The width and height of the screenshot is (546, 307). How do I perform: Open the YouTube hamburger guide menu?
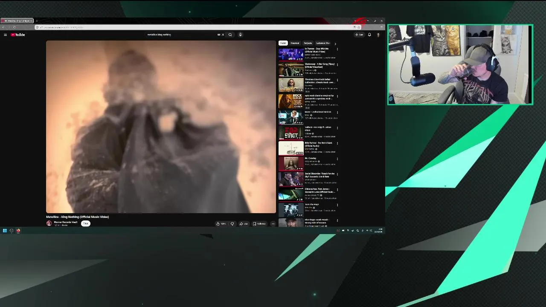click(x=5, y=35)
